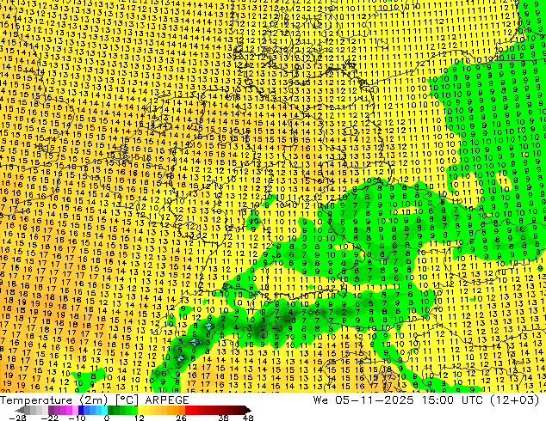
Task: Click the 48 label on the color scale
Action: pyautogui.click(x=248, y=418)
